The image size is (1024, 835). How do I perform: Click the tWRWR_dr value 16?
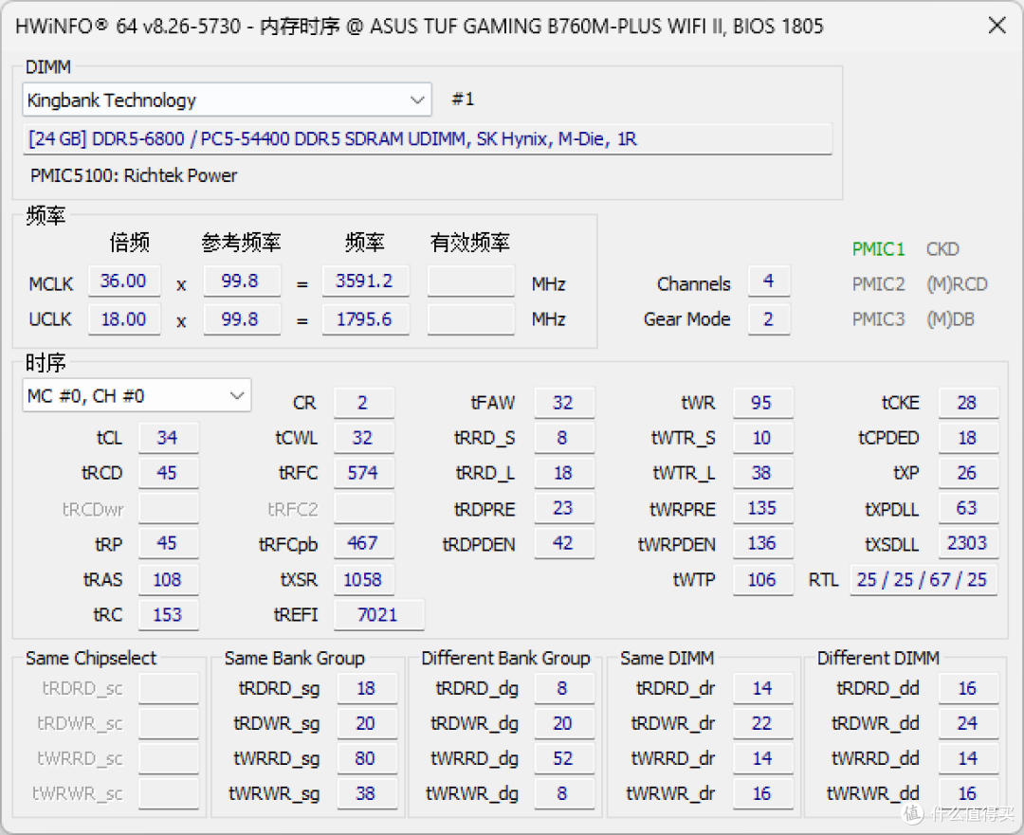coord(762,794)
